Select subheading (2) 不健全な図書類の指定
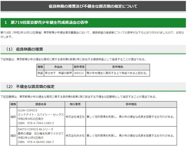The image size is (188, 147). (x=30, y=87)
